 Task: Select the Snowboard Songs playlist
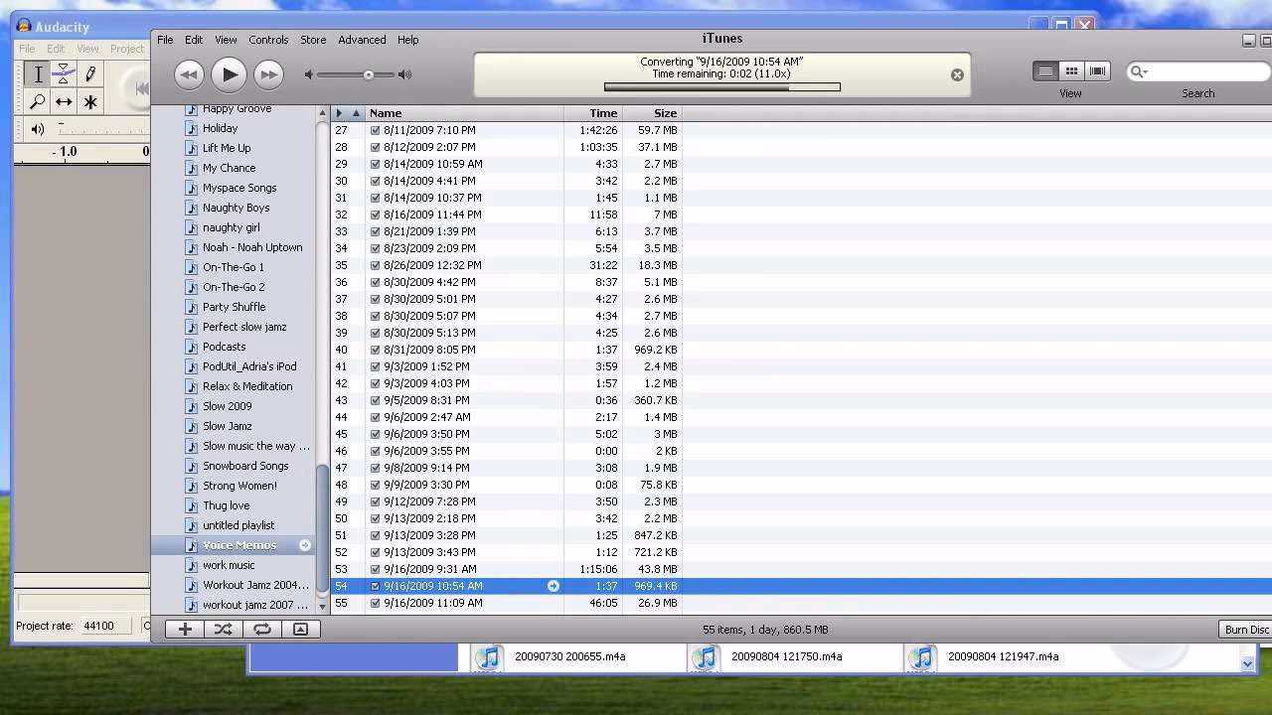[245, 466]
